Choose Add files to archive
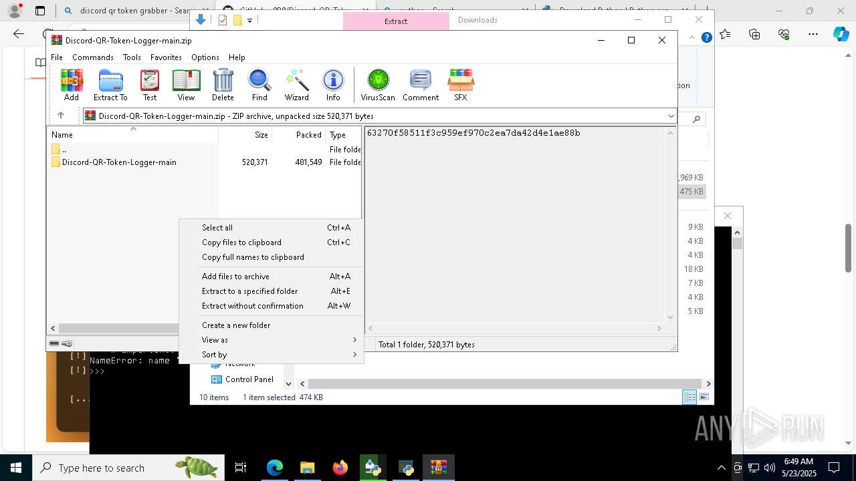856x481 pixels. click(x=272, y=277)
